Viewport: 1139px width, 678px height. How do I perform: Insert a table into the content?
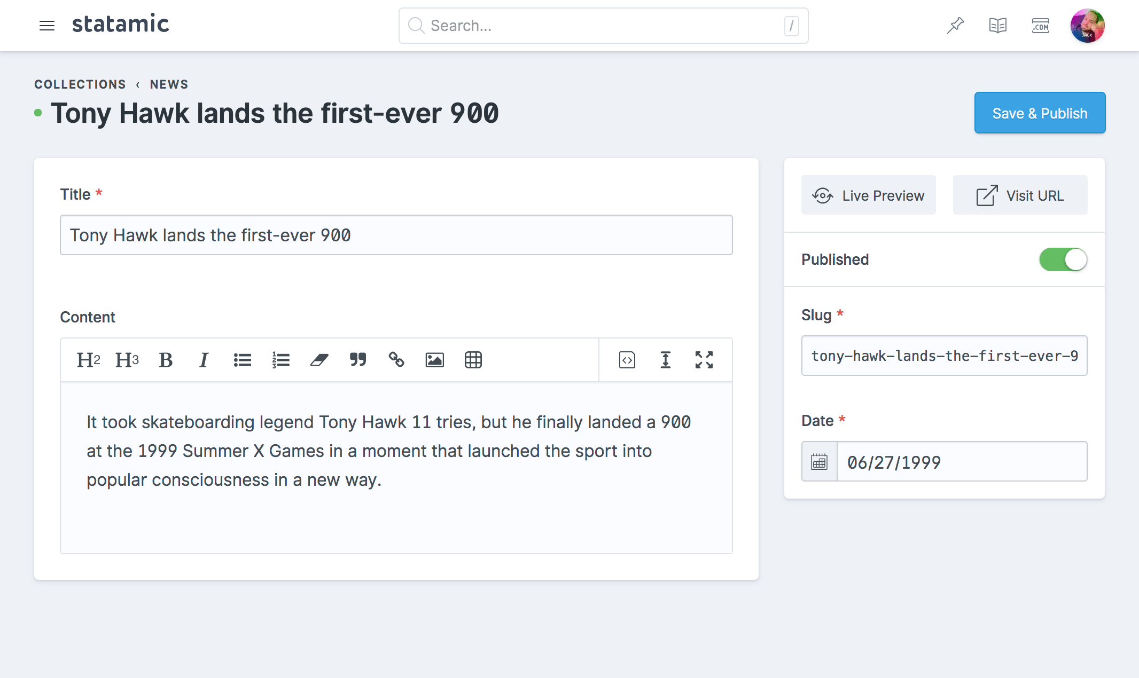pyautogui.click(x=473, y=360)
